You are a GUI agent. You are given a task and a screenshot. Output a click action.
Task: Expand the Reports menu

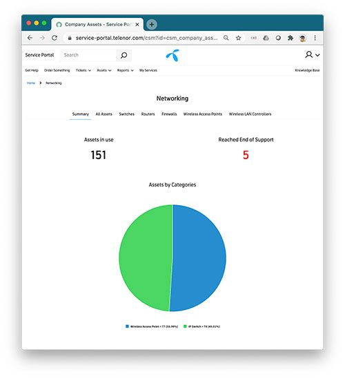tap(125, 70)
